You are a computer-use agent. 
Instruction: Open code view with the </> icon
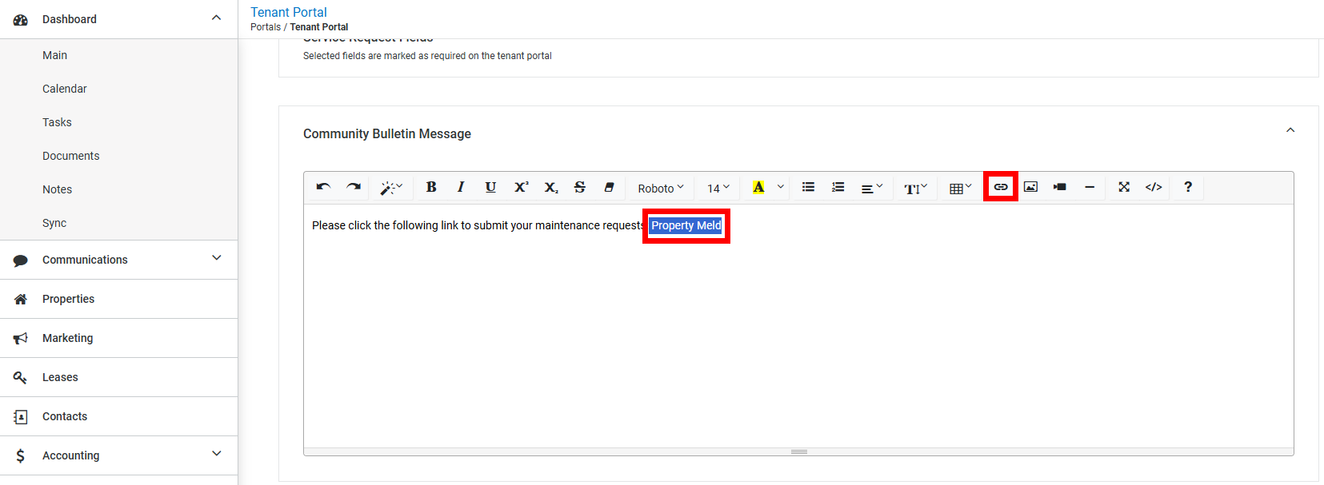(1154, 187)
